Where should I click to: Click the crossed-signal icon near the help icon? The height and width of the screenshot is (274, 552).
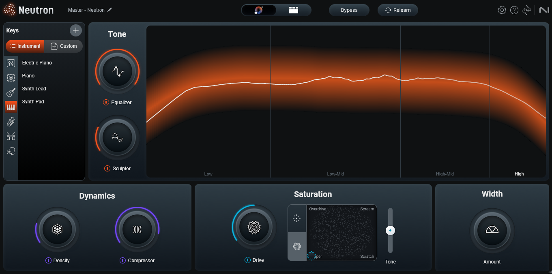click(x=526, y=10)
